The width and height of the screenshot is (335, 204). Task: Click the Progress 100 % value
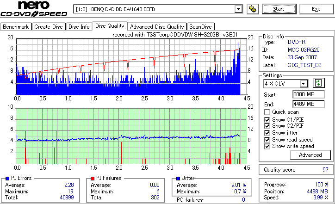click(x=321, y=185)
